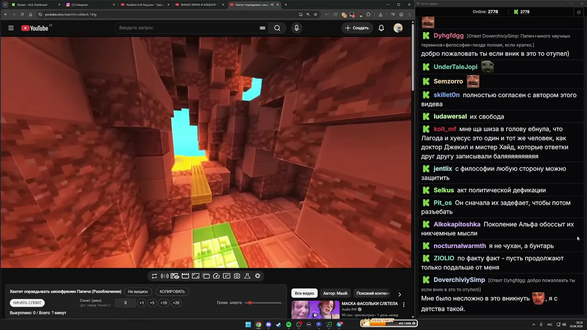This screenshot has height=330, width=587.
Task: Click username Alkokapitoshka in chat
Action: pos(457,224)
